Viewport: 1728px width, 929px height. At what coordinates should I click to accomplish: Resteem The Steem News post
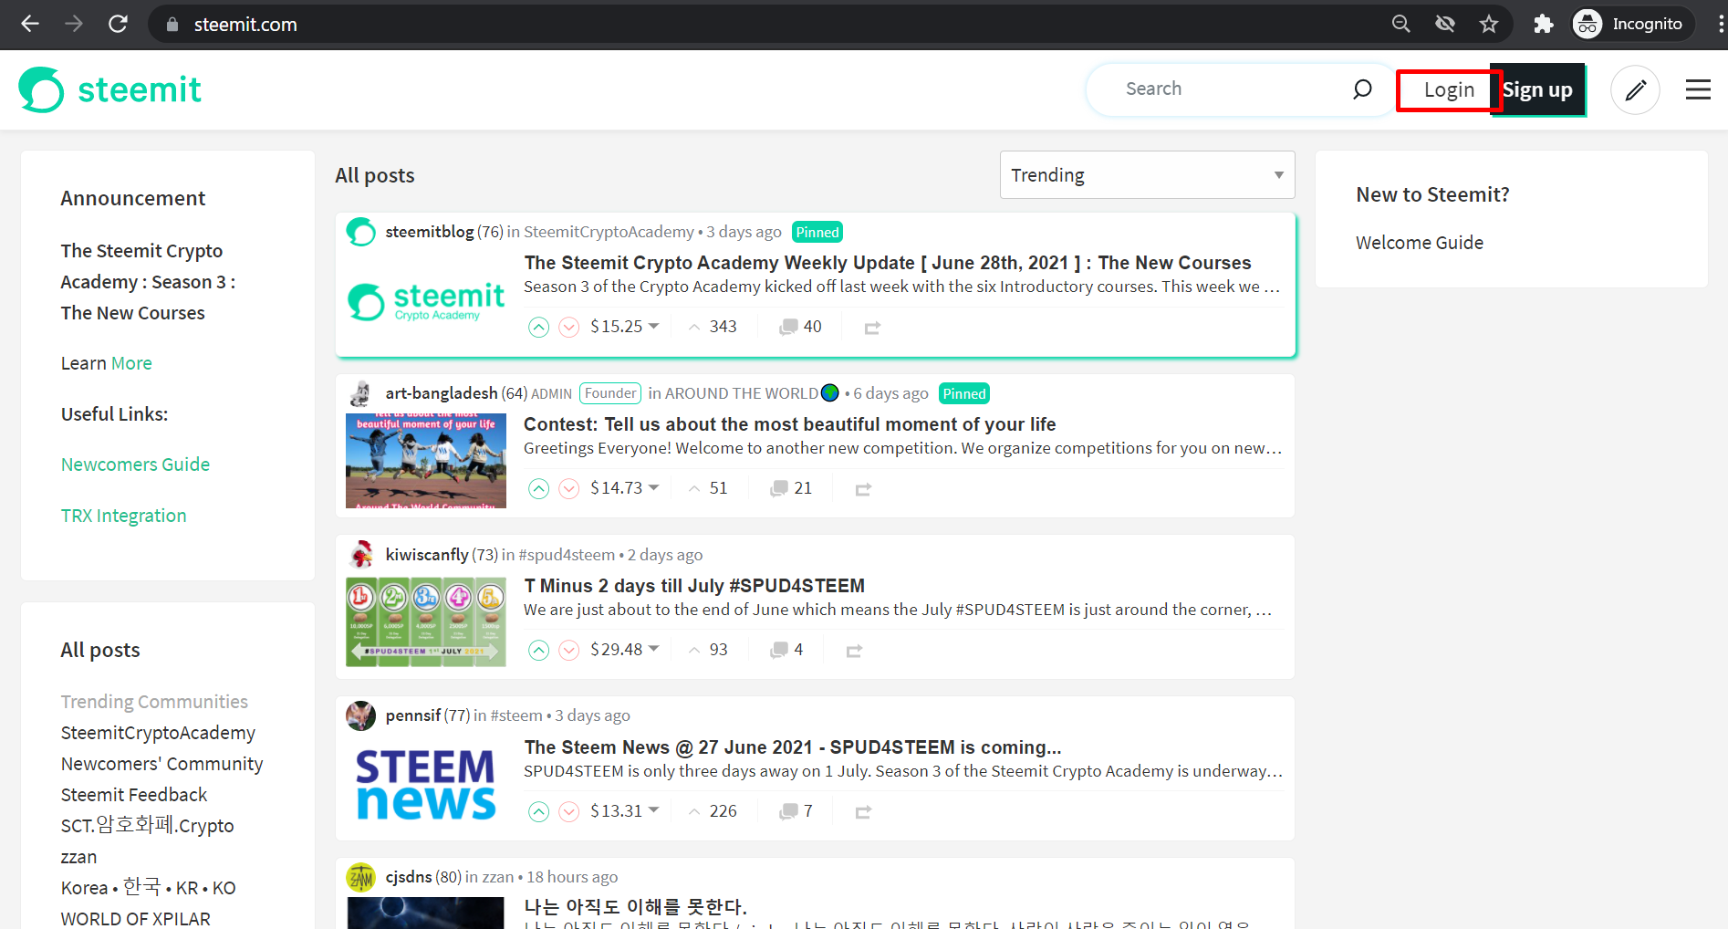coord(863,812)
